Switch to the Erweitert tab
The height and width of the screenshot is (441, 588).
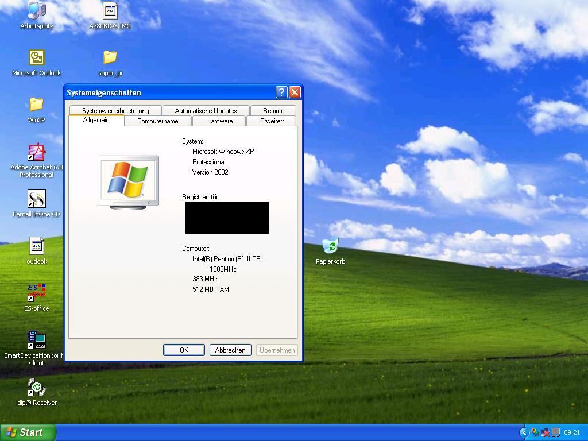pyautogui.click(x=272, y=121)
